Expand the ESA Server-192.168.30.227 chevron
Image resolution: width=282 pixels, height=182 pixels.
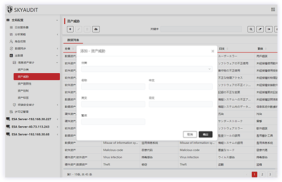click(x=58, y=119)
